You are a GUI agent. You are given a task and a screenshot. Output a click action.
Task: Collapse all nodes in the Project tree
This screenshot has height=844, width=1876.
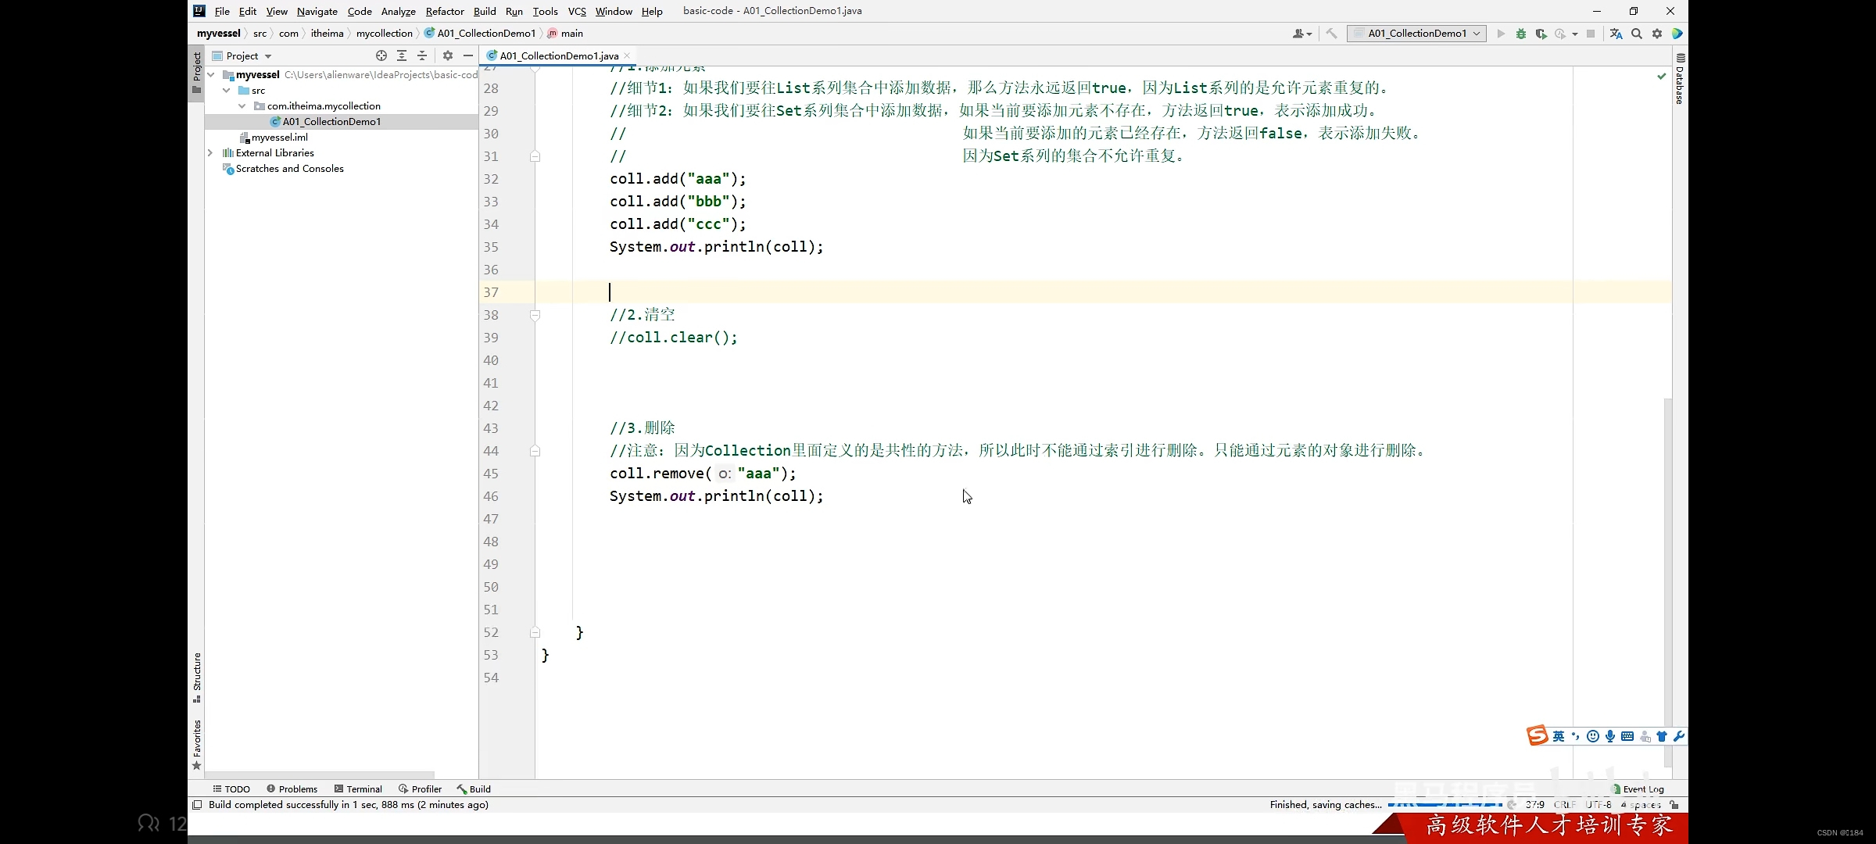coord(422,55)
